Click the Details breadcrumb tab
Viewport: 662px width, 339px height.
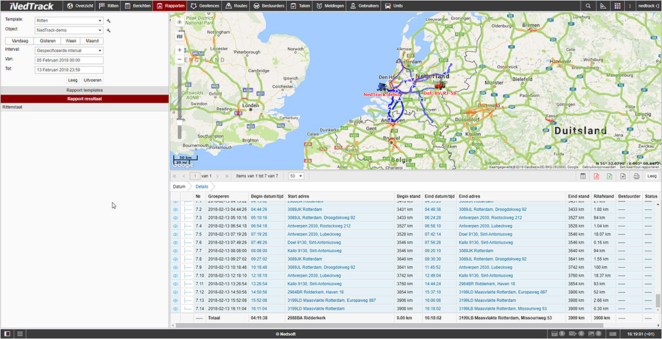(202, 187)
